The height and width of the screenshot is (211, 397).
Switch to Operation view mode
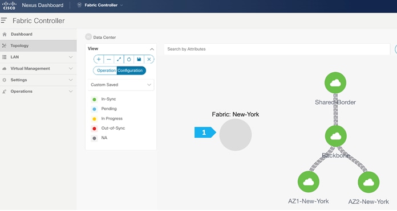coord(105,71)
